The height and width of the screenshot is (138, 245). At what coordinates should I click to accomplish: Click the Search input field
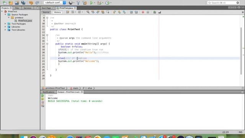[224, 3]
